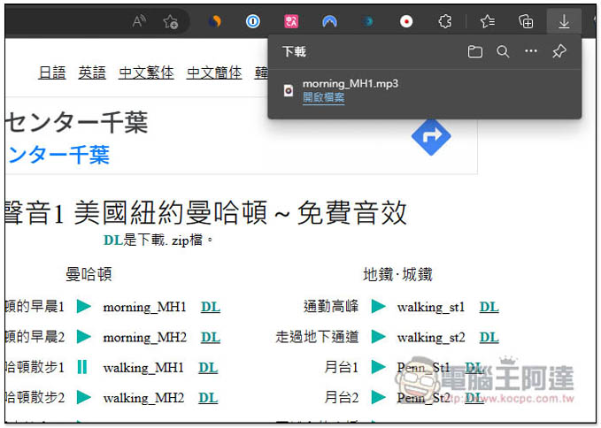Image resolution: width=601 pixels, height=428 pixels.
Task: Click the 開啟檔案 link for morning_MH1.mp3
Action: (323, 97)
